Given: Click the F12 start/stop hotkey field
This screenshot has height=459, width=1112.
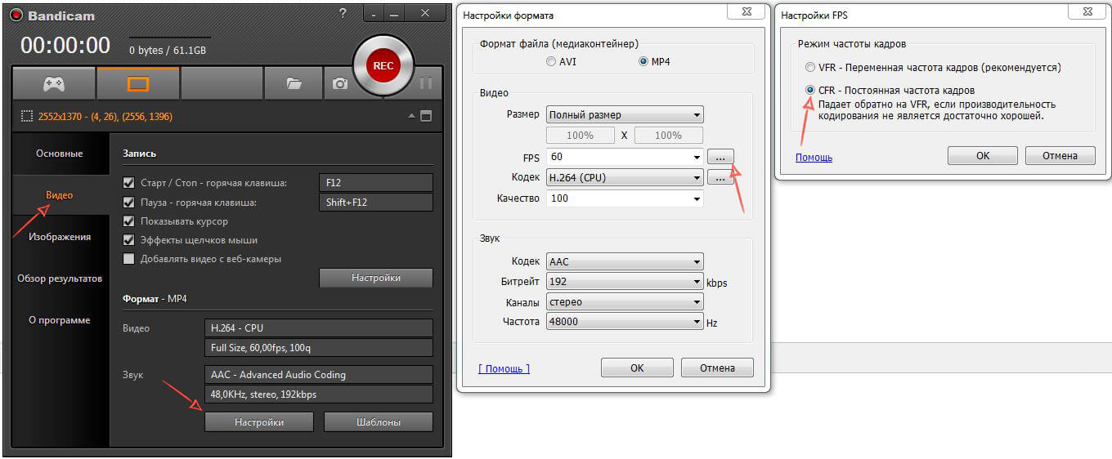Looking at the screenshot, I should [x=376, y=183].
